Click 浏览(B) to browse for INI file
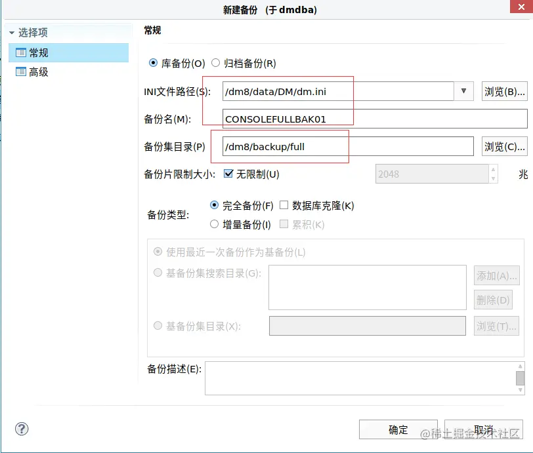 (505, 92)
